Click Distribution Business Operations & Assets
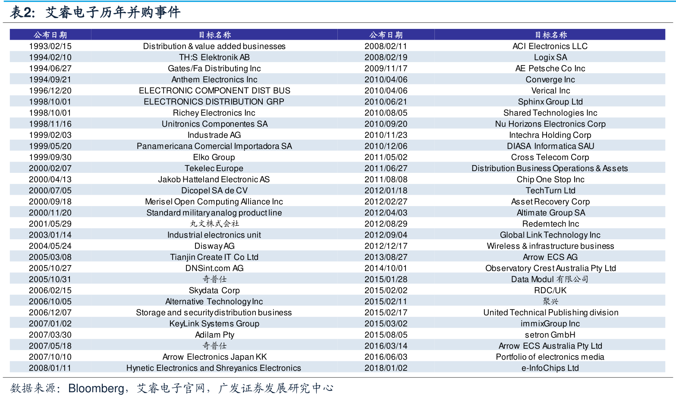The width and height of the screenshot is (676, 400). (x=550, y=169)
